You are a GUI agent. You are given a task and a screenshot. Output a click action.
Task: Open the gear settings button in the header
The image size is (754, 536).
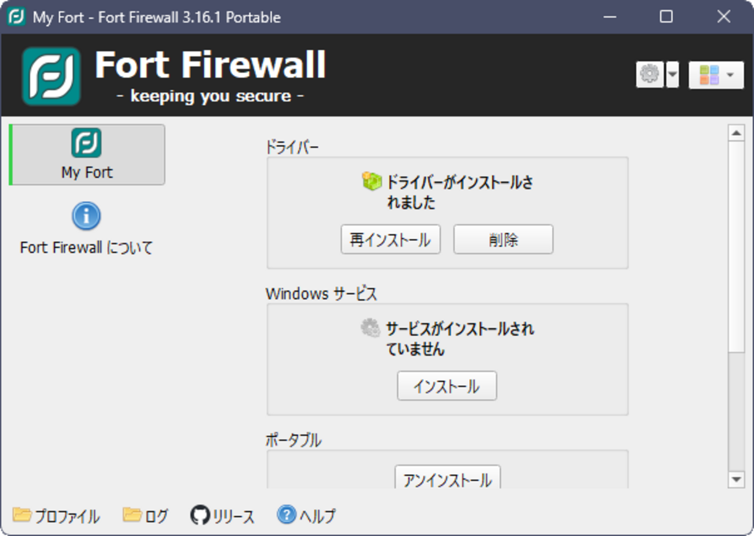click(650, 75)
